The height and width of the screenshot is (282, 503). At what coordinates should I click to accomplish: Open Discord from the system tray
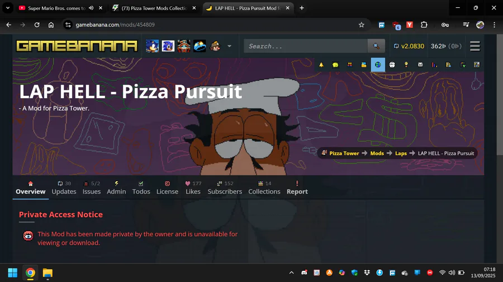[304, 273]
